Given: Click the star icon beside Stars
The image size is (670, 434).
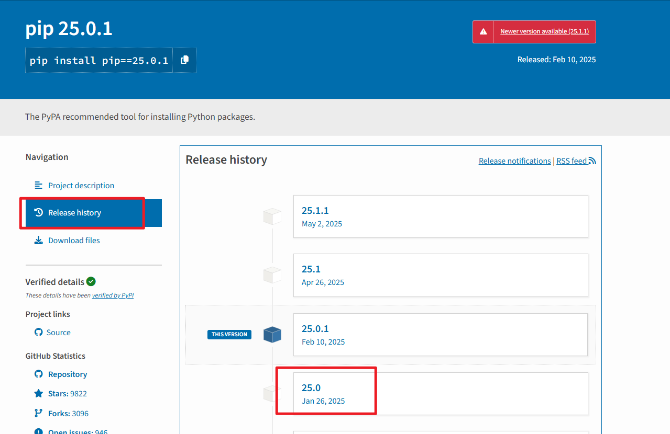Looking at the screenshot, I should (x=38, y=393).
